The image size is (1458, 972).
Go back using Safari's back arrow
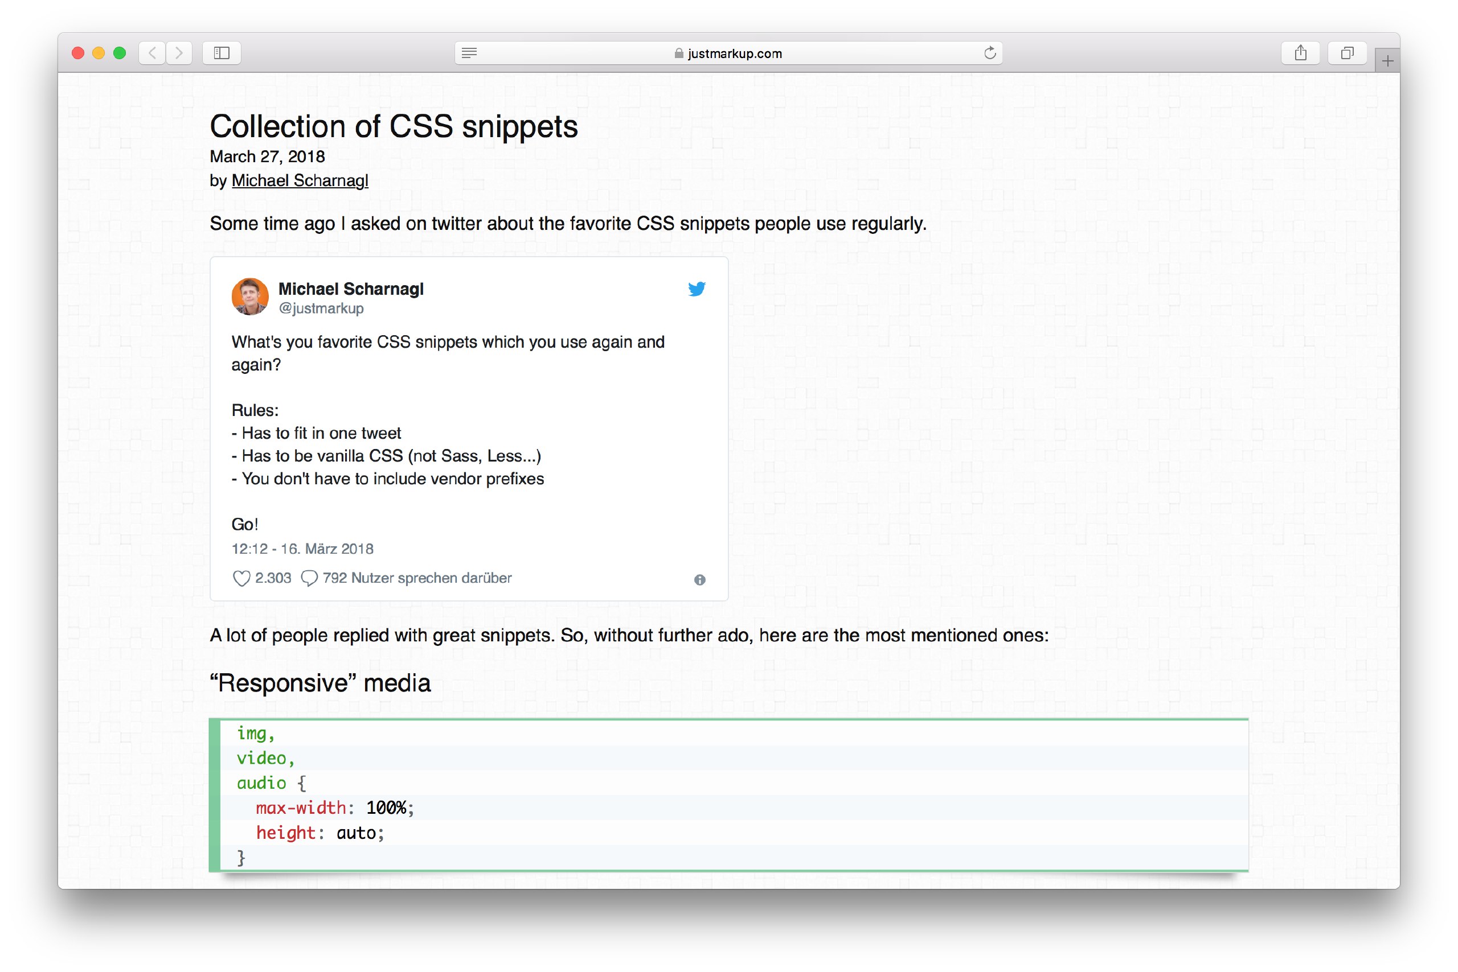coord(152,53)
